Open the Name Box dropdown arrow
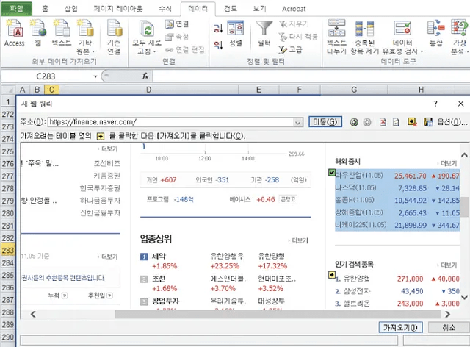The image size is (470, 347). 95,76
